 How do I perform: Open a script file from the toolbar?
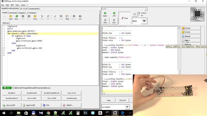pos(11,17)
